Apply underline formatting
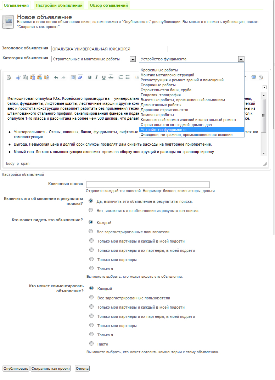This screenshot has width=275, height=380. pos(104,77)
